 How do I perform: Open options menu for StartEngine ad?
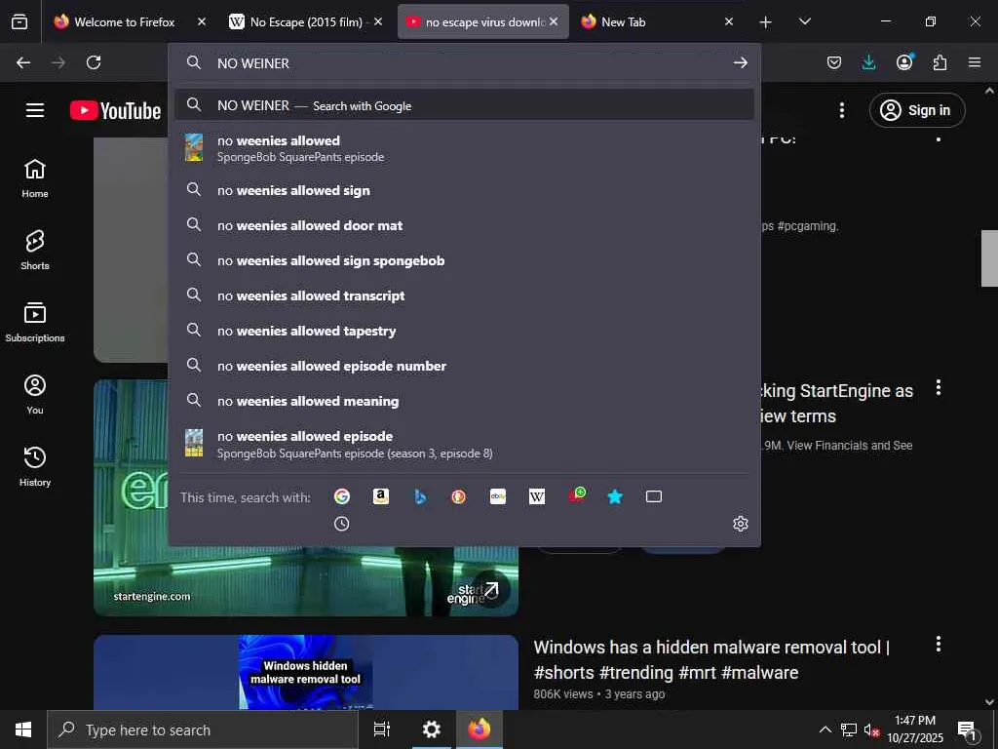(x=939, y=387)
